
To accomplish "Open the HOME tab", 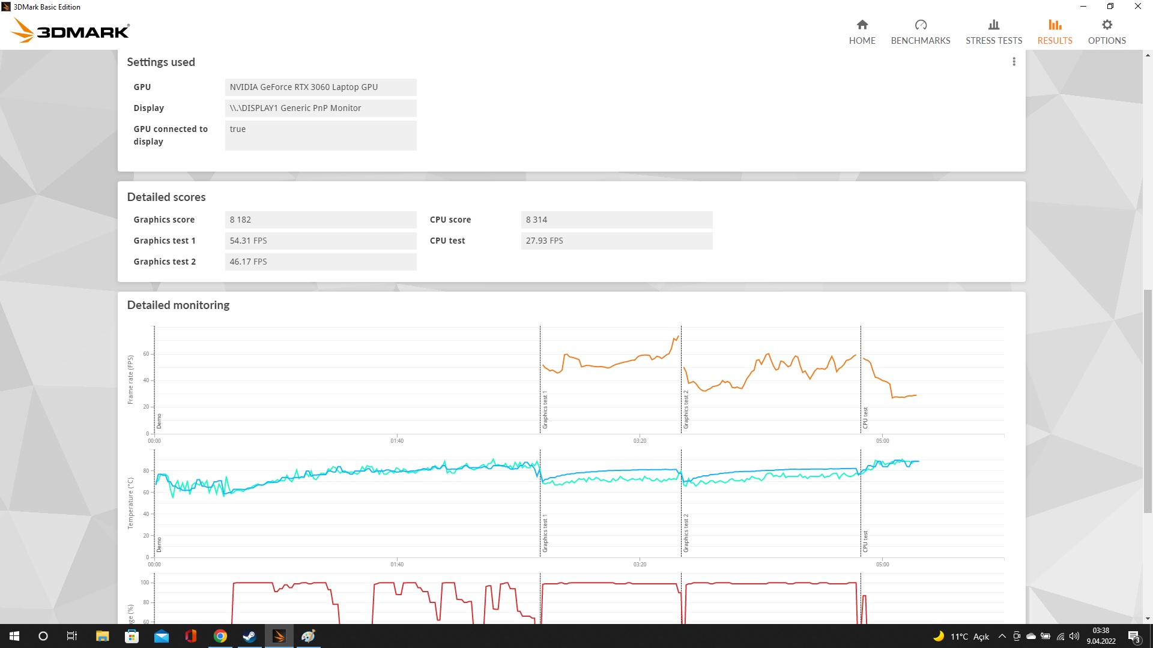I will [x=862, y=32].
